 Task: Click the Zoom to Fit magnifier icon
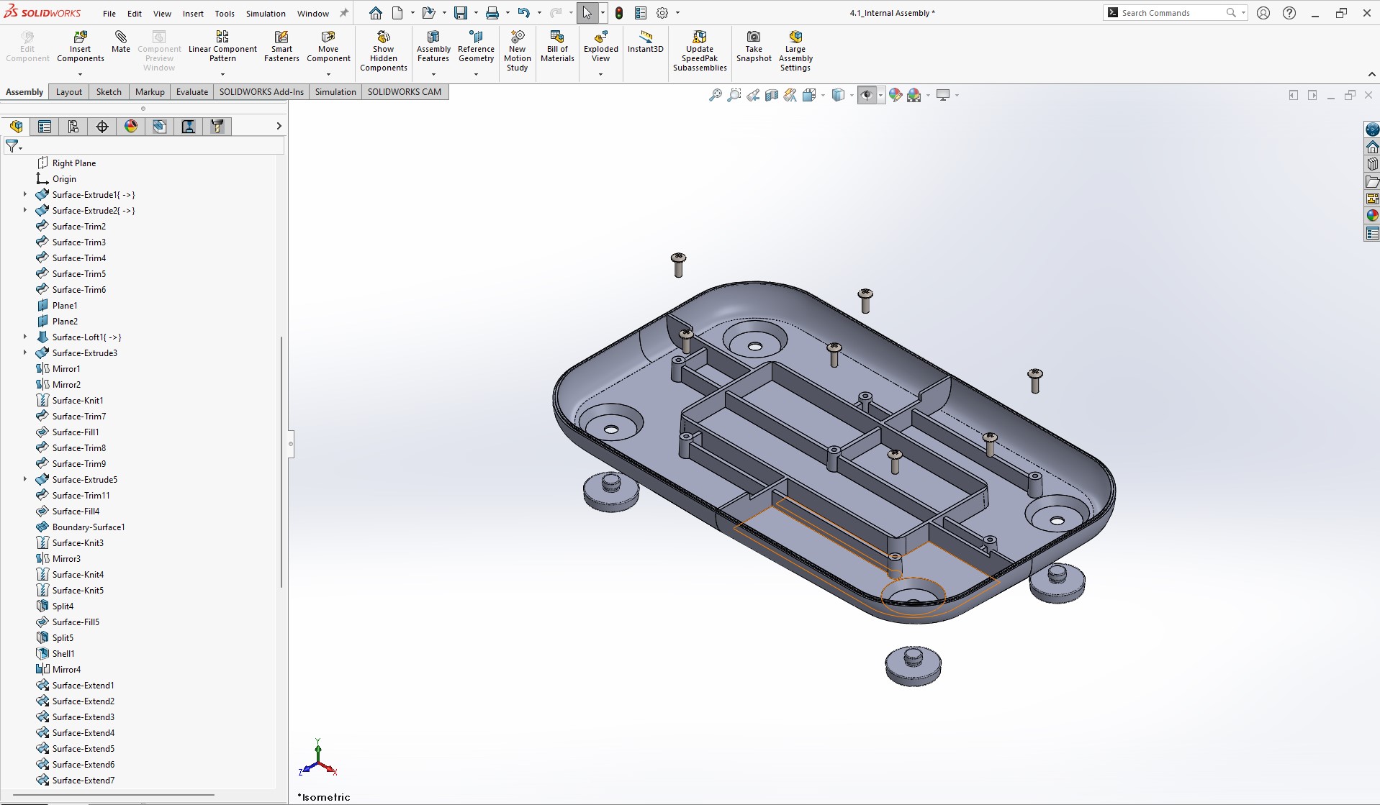pyautogui.click(x=715, y=95)
